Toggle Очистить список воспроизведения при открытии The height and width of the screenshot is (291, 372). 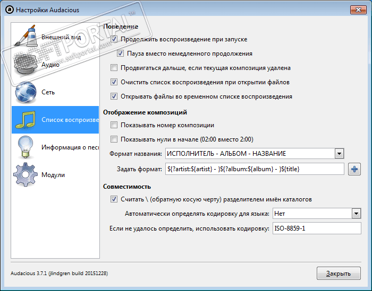[x=114, y=82]
